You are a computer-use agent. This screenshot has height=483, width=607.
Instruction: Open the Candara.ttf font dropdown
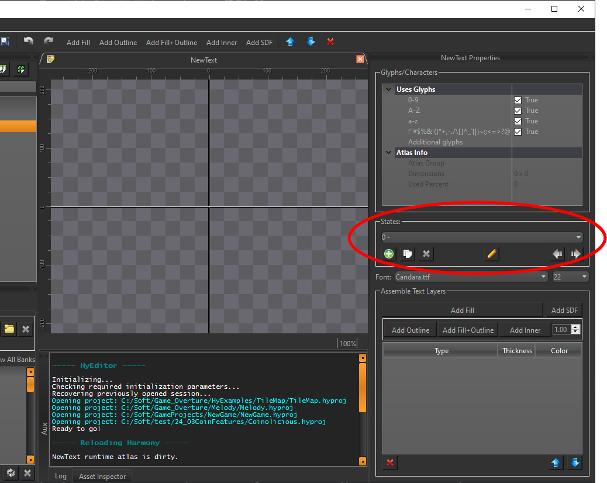click(x=471, y=277)
